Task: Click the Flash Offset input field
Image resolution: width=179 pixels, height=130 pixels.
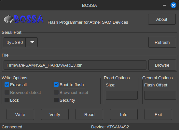Action: [160, 95]
